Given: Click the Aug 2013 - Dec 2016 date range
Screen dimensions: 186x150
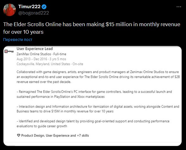Looking at the screenshot, I should point(41,59).
